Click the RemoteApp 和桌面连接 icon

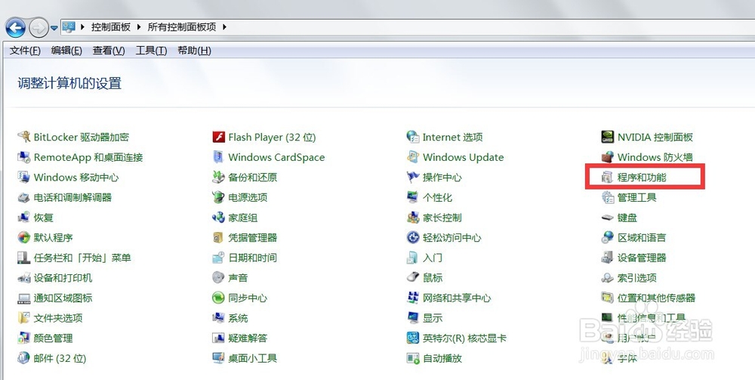[x=23, y=157]
